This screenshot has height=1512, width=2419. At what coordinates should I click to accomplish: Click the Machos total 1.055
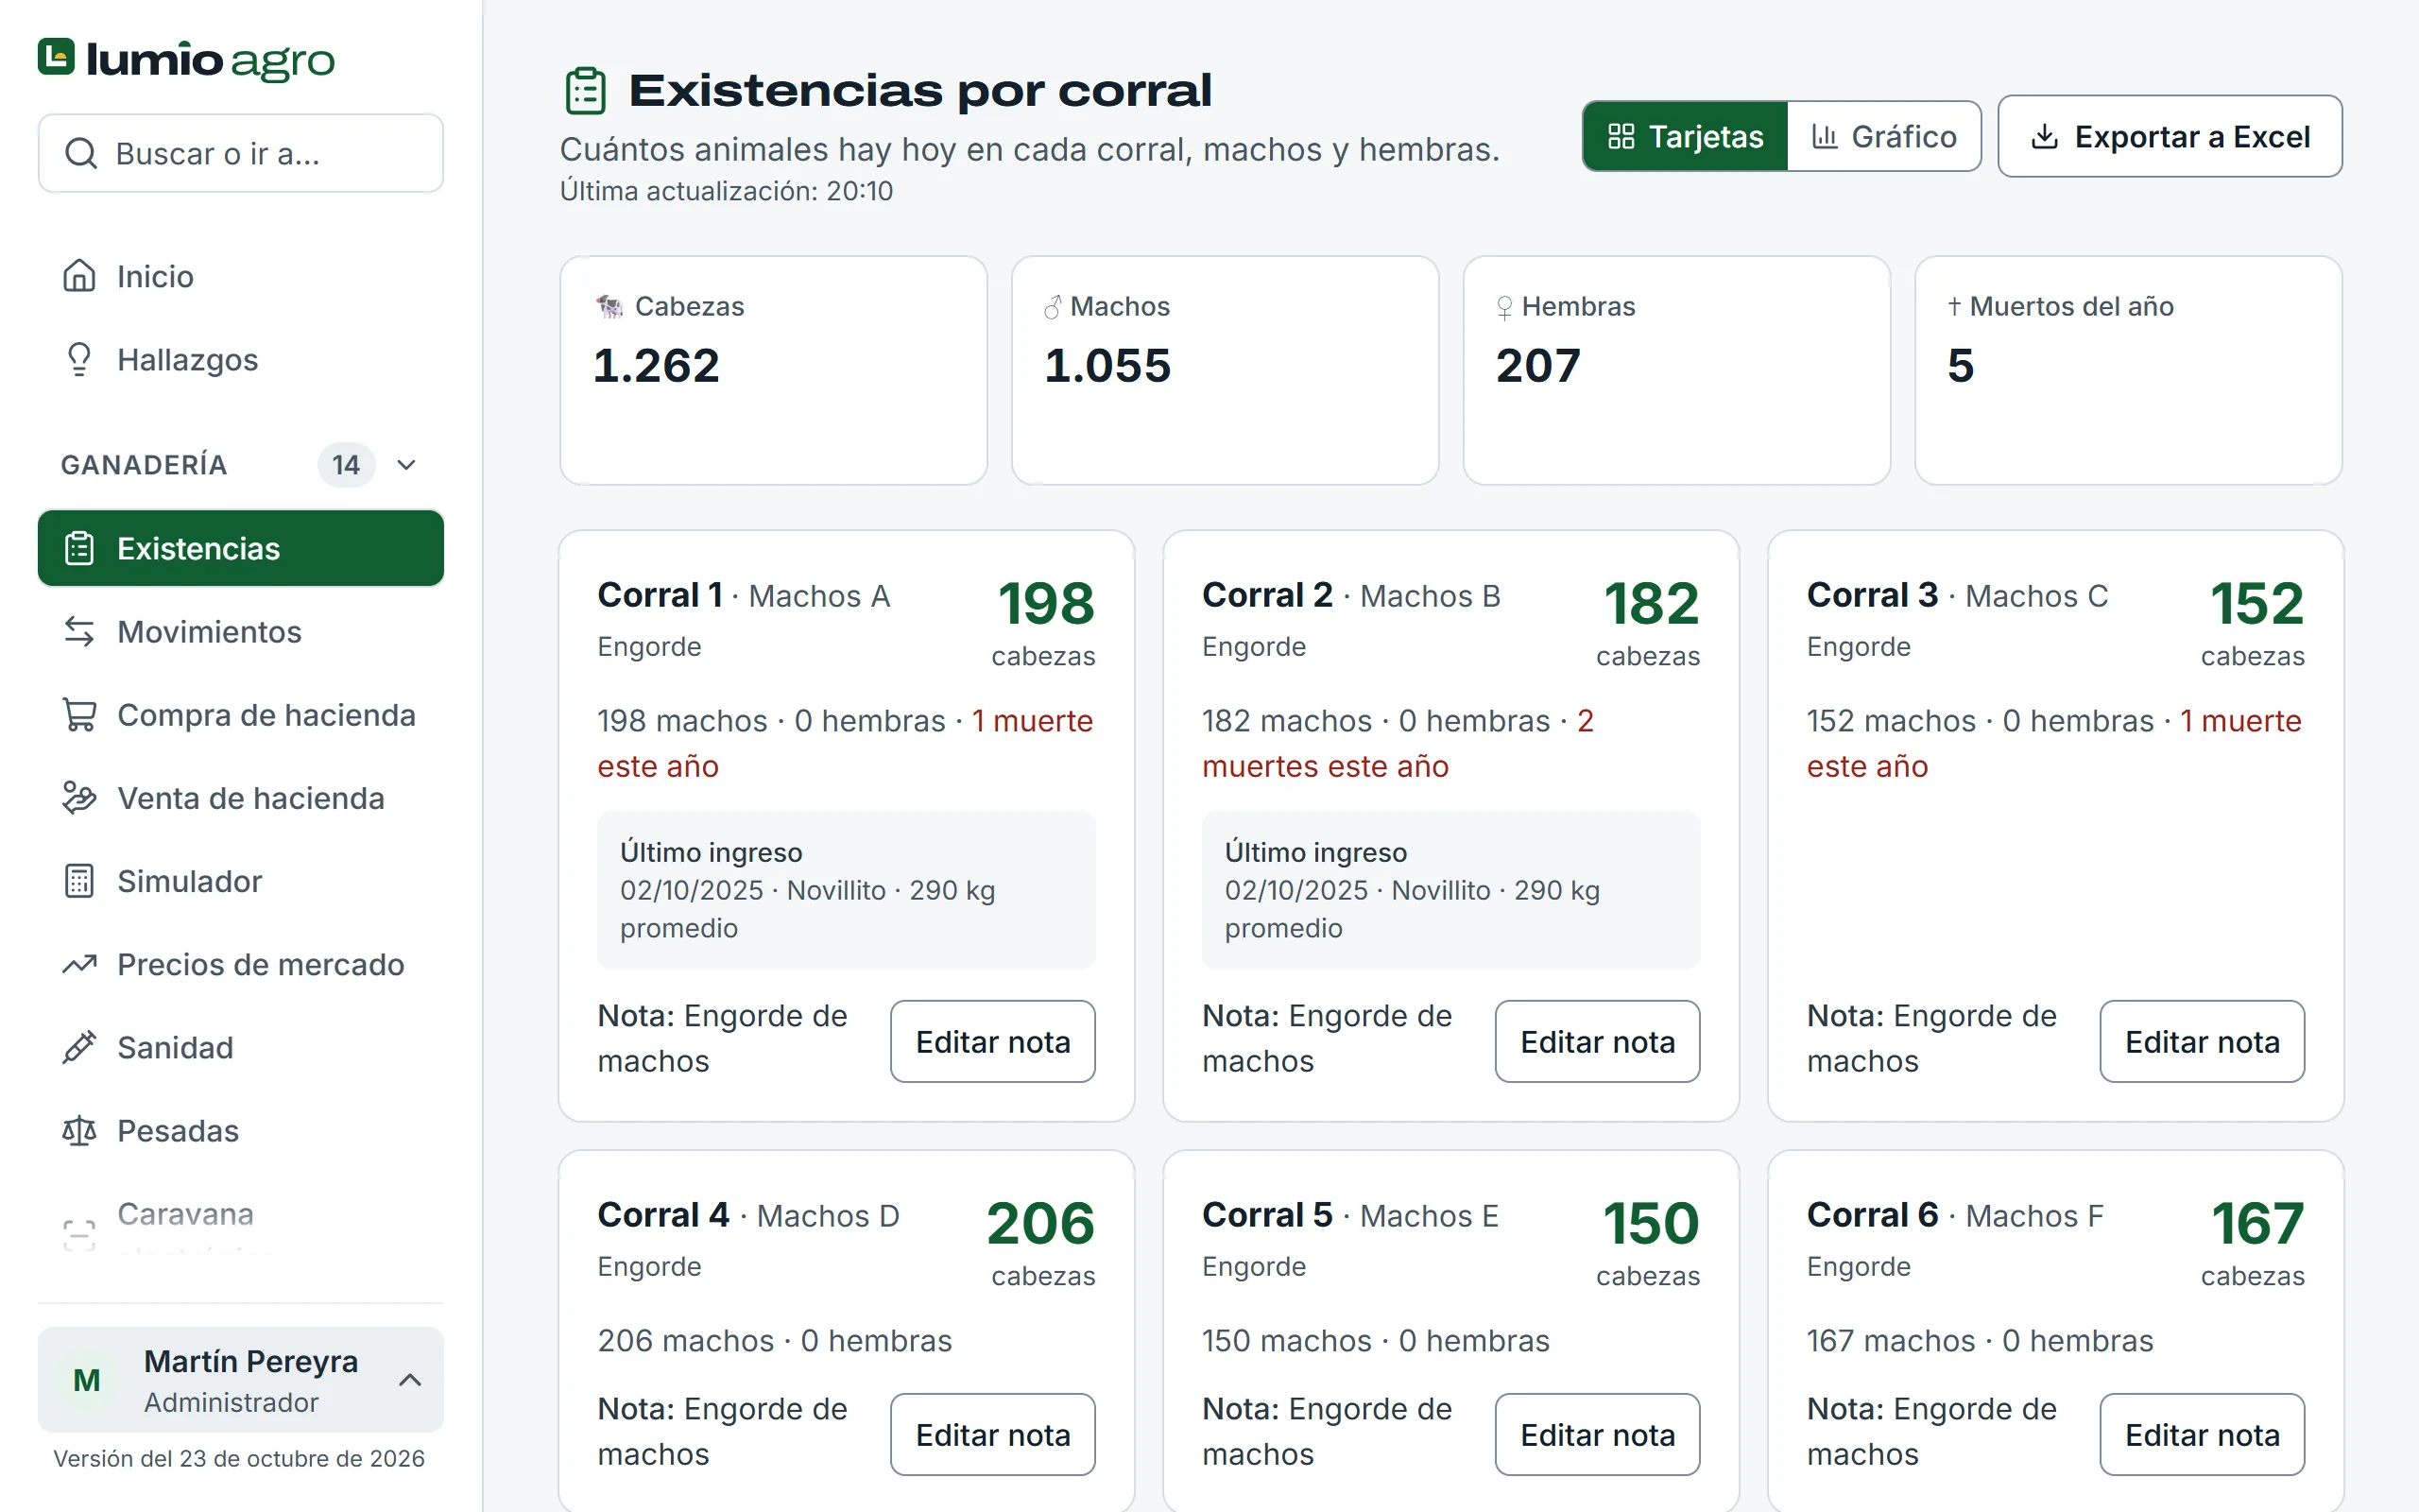[x=1107, y=365]
